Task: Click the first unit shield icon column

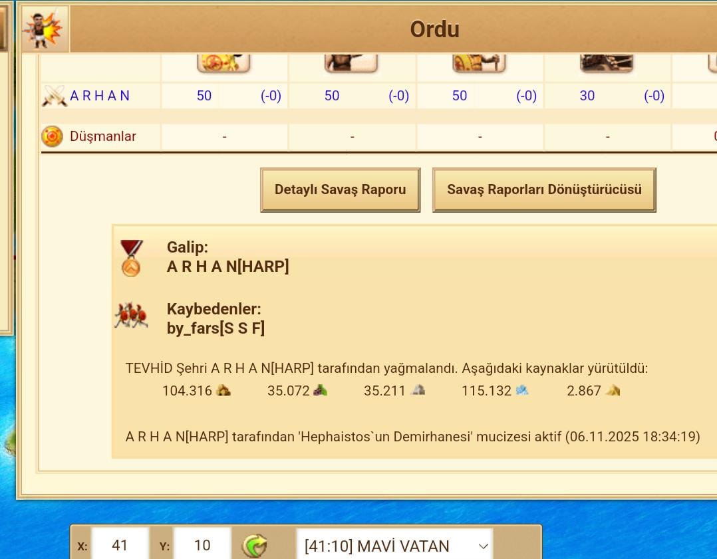Action: (x=223, y=63)
